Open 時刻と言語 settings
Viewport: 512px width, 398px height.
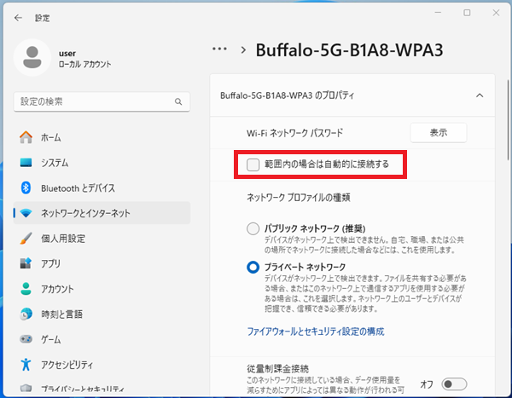point(102,314)
